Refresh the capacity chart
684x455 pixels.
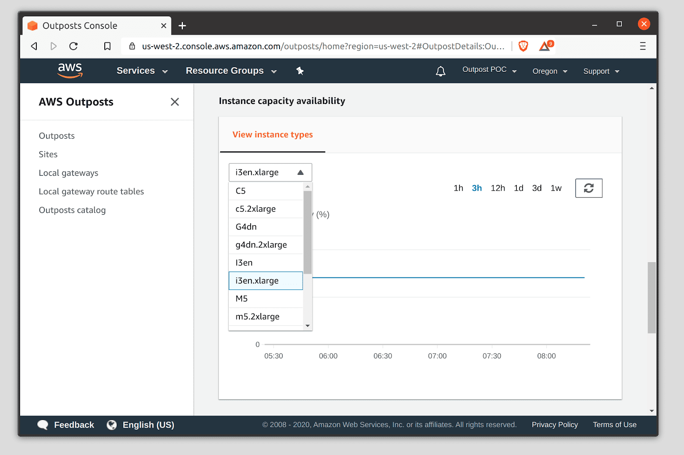[x=589, y=188]
